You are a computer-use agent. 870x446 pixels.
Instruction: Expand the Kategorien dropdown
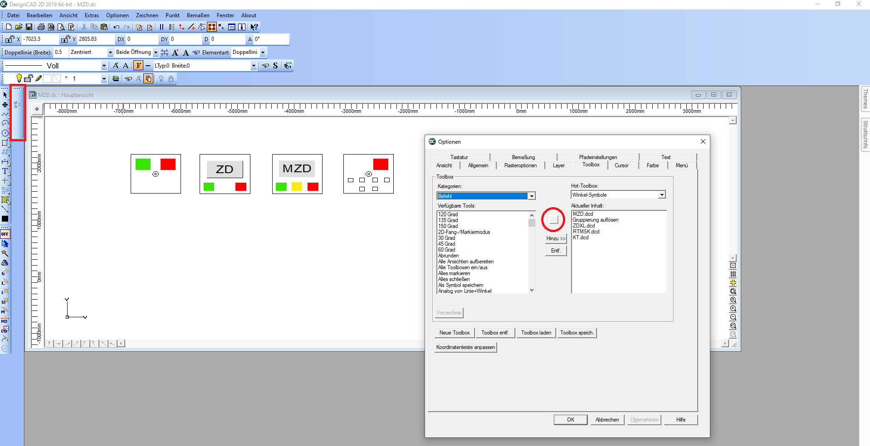[532, 196]
